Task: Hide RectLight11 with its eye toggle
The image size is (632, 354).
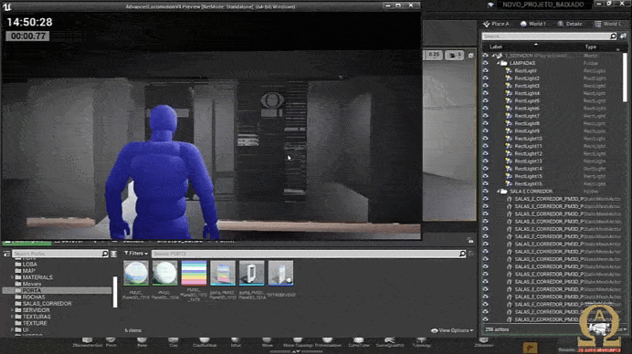Action: 485,146
